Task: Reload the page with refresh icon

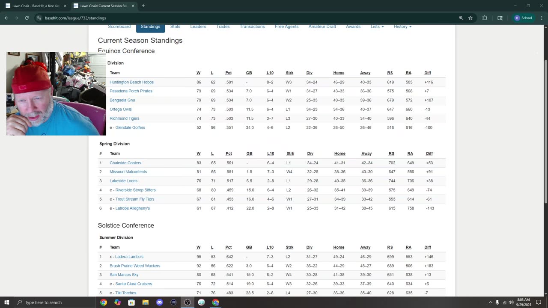Action: (x=27, y=18)
